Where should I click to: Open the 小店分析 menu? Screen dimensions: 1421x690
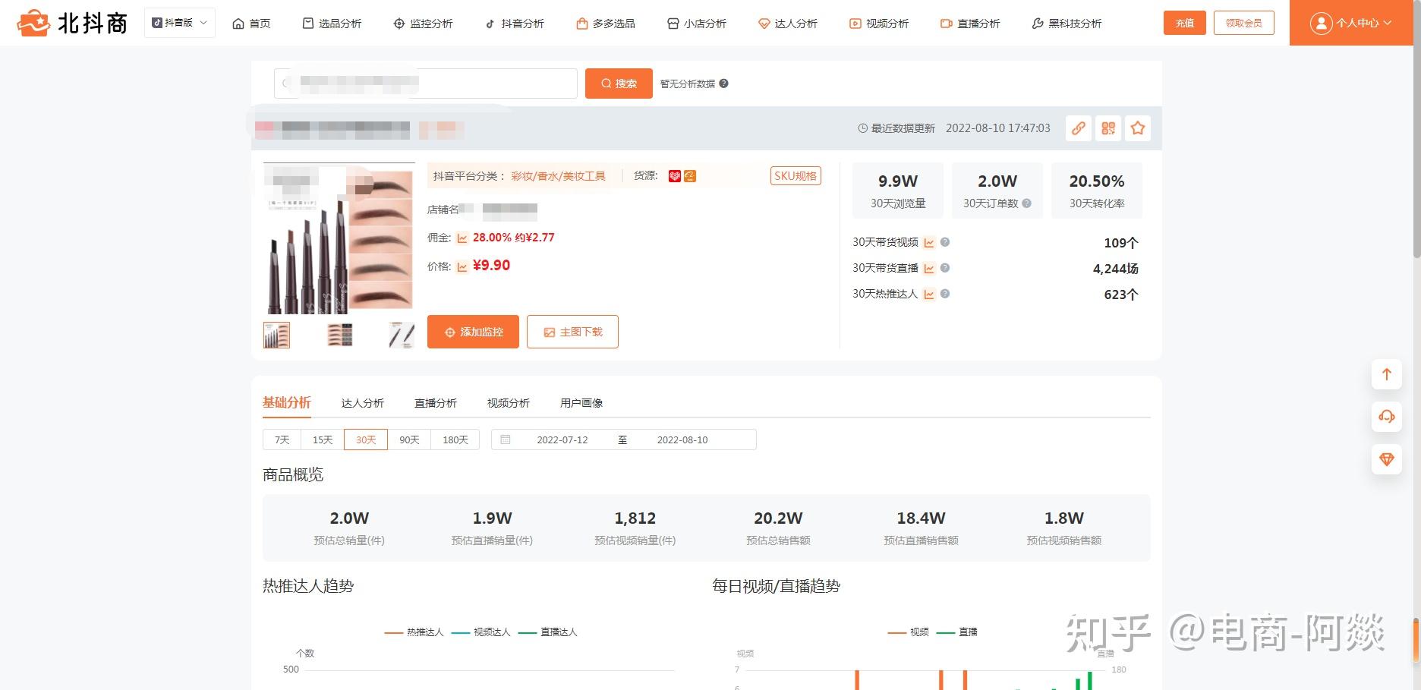pyautogui.click(x=696, y=24)
